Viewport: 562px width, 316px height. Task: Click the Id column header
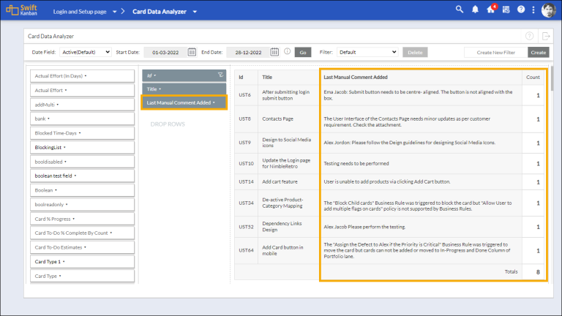tap(246, 77)
